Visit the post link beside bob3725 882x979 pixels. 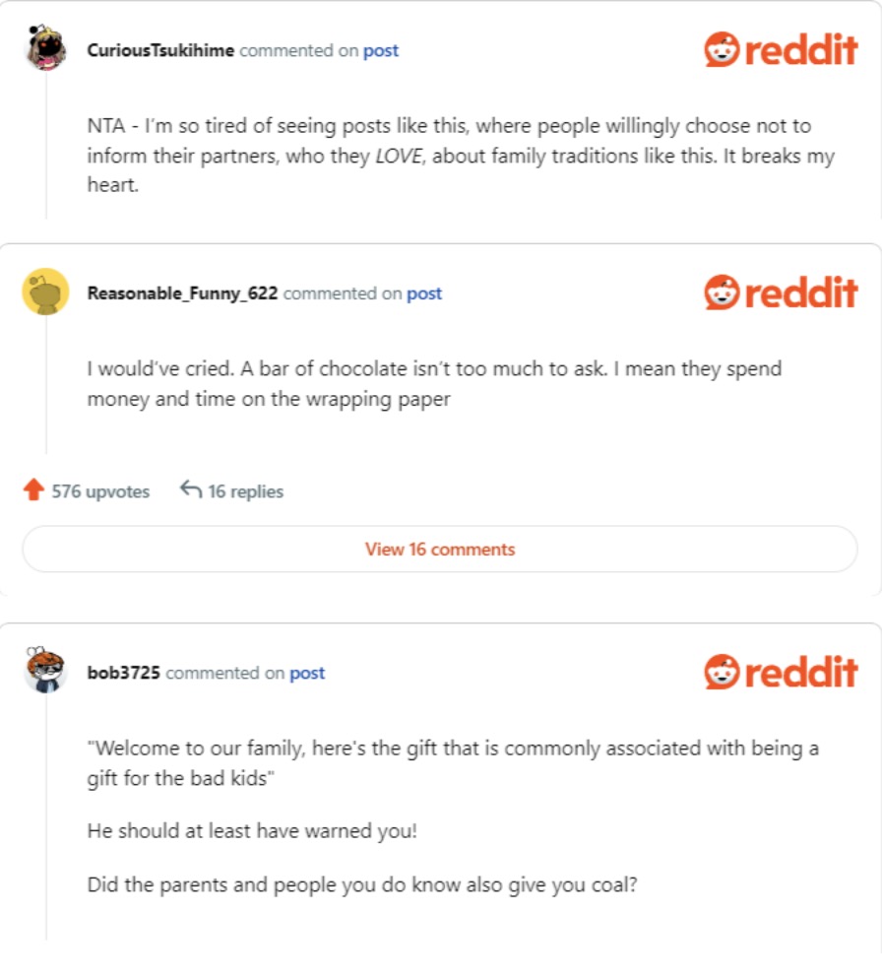[307, 674]
